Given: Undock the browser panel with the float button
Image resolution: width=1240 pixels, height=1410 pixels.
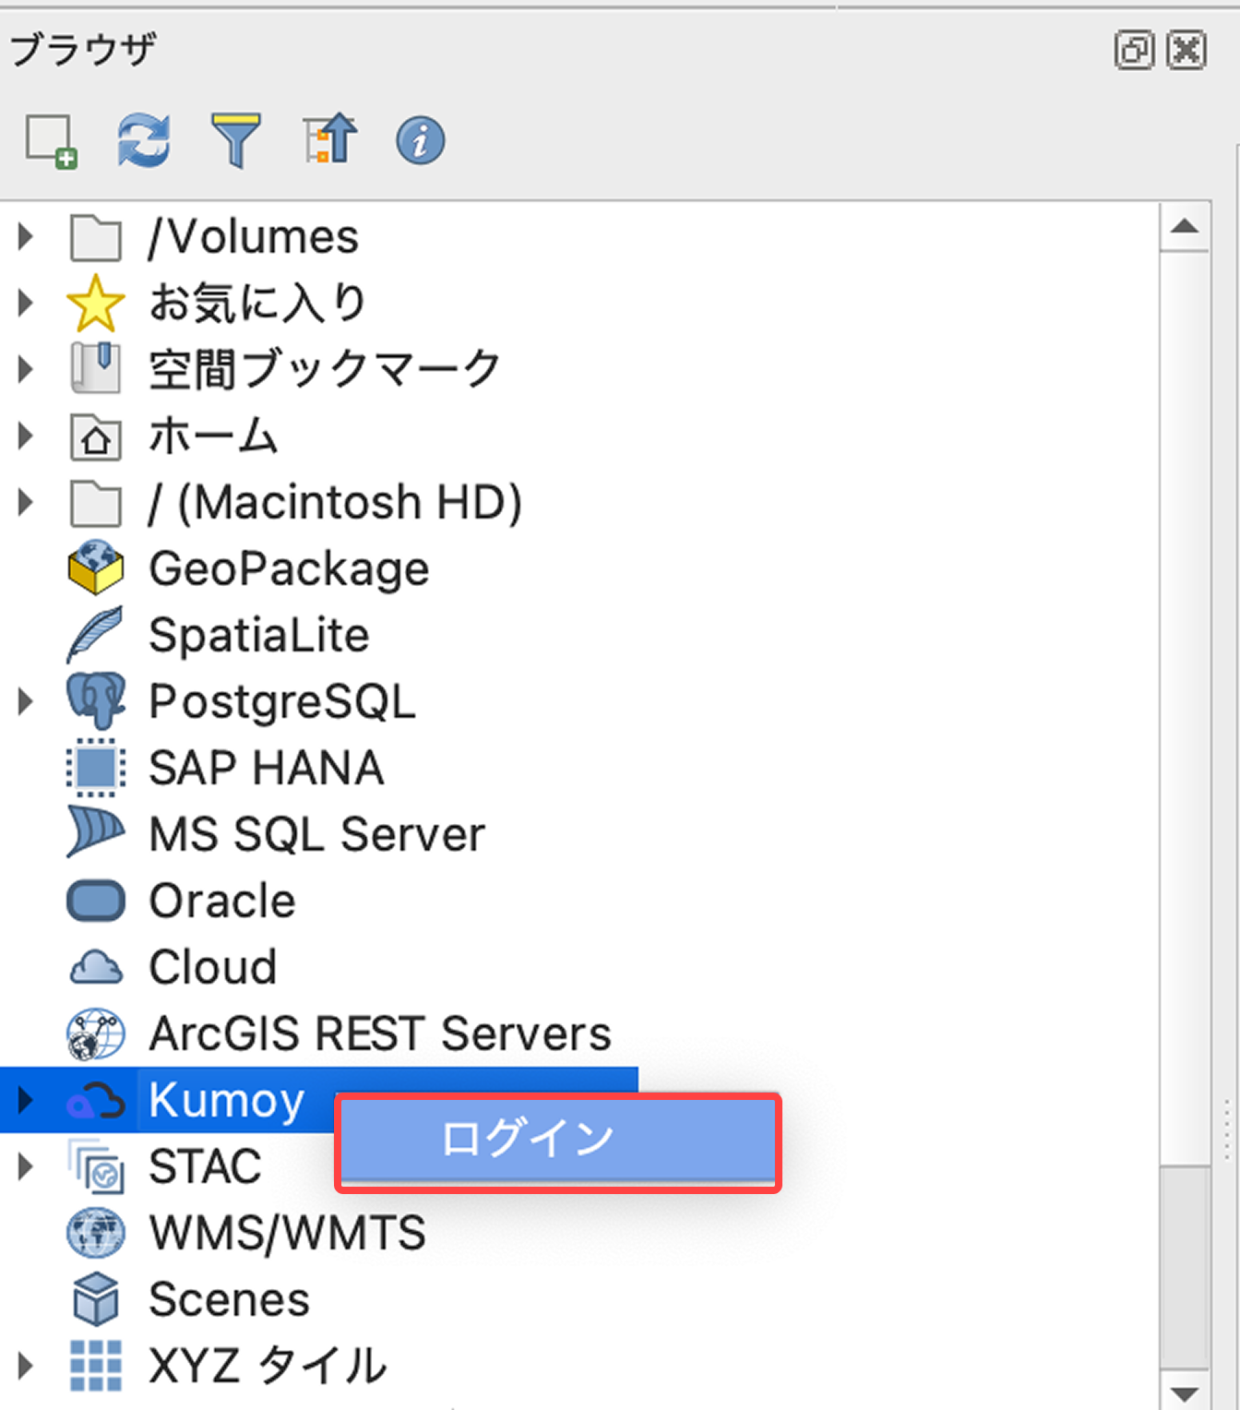Looking at the screenshot, I should tap(1134, 50).
